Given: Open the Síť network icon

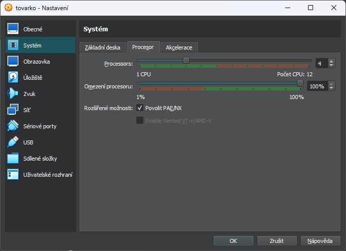Looking at the screenshot, I should 13,110.
